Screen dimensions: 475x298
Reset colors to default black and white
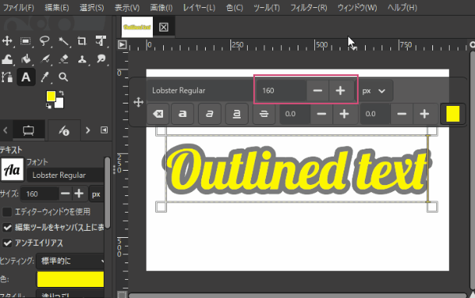[48, 106]
